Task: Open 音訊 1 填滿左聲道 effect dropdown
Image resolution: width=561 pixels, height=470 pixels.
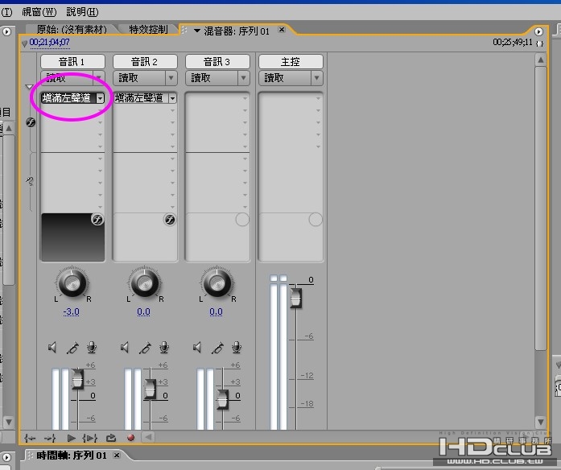Action: coord(100,98)
